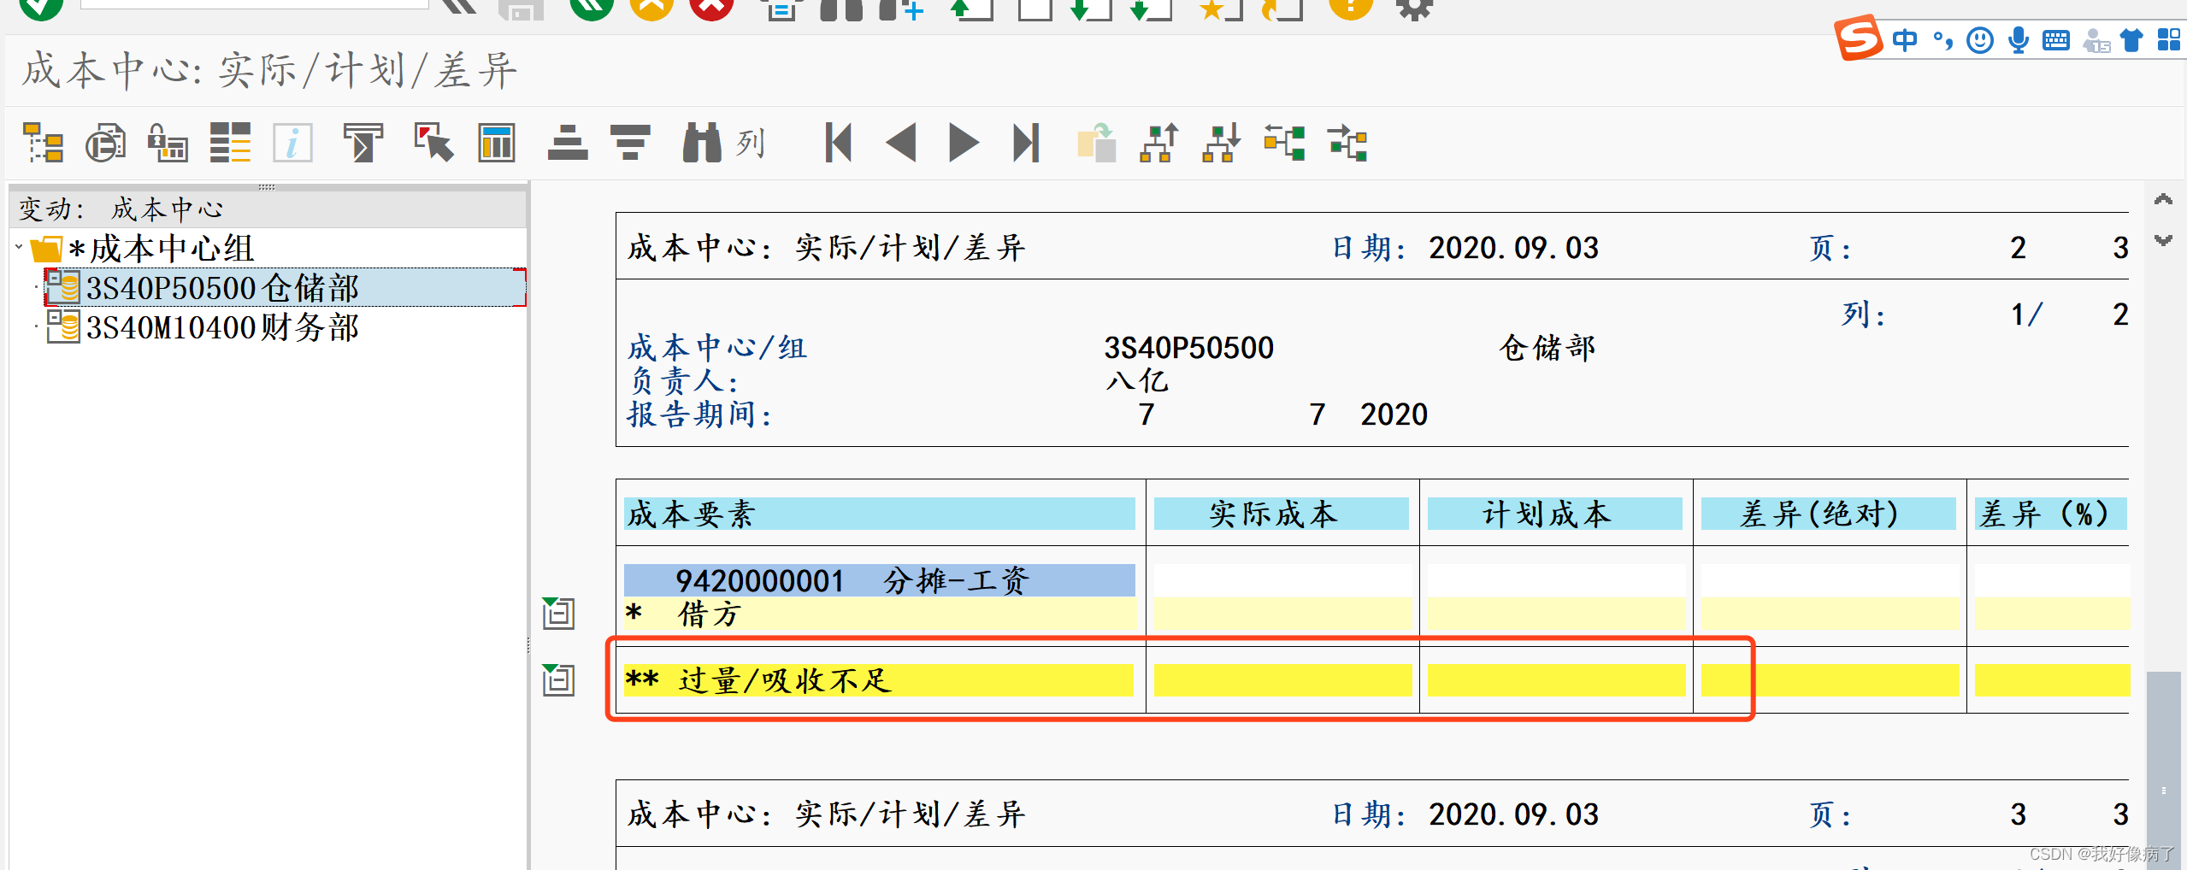
Task: Click the threshold filter funnel icon
Action: pos(363,143)
